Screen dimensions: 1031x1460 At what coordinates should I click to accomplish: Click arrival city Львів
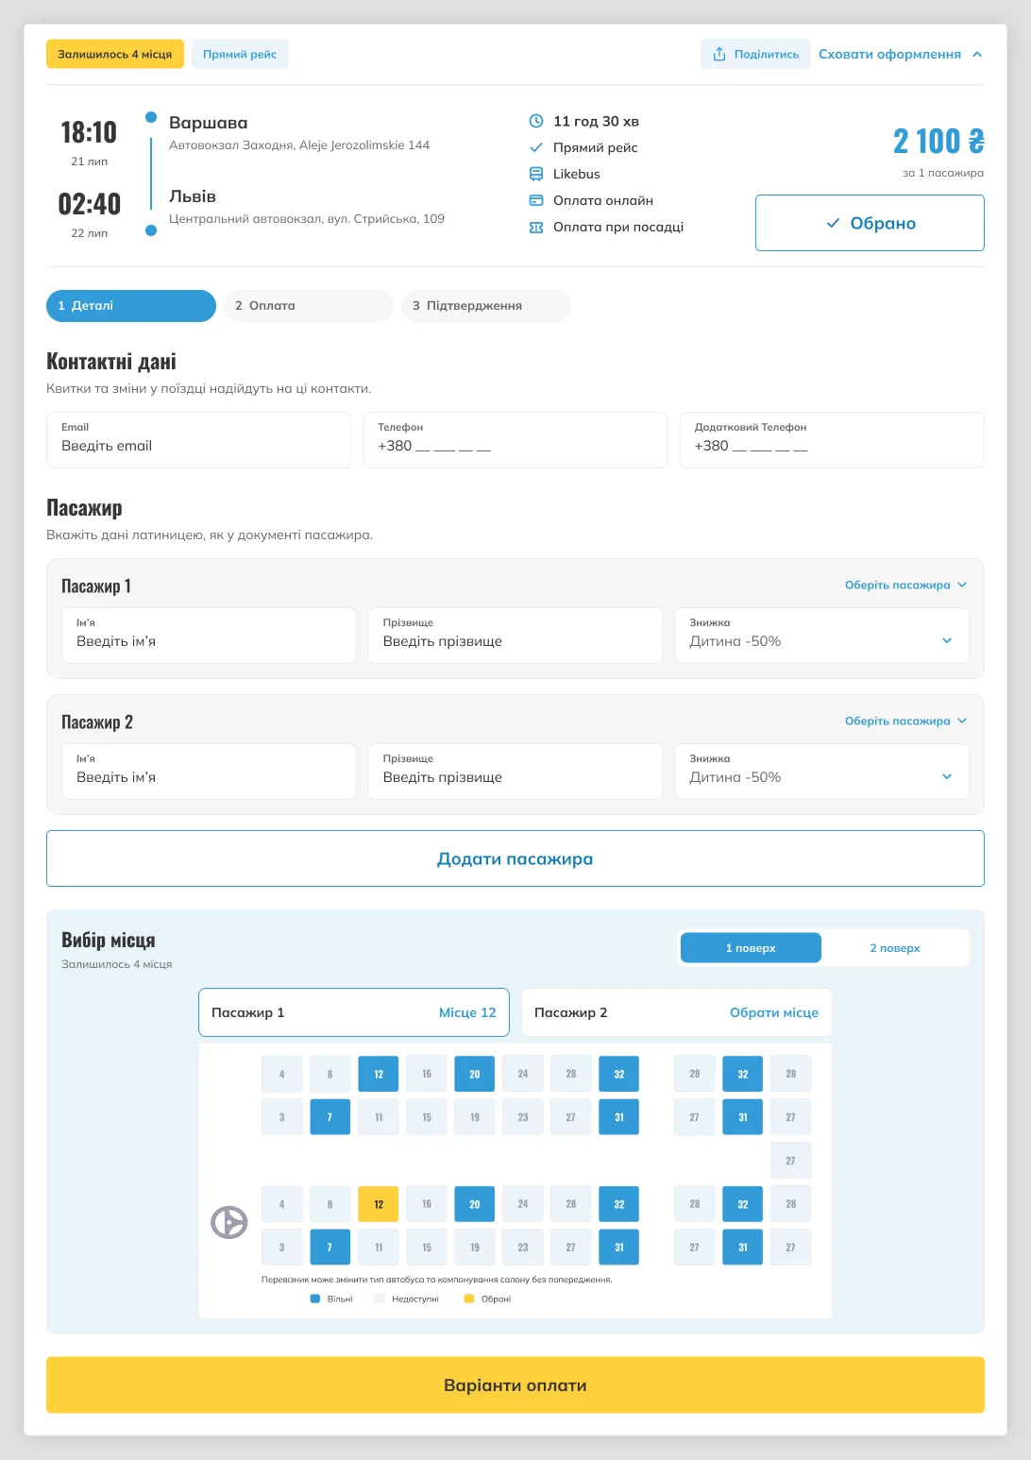click(193, 196)
